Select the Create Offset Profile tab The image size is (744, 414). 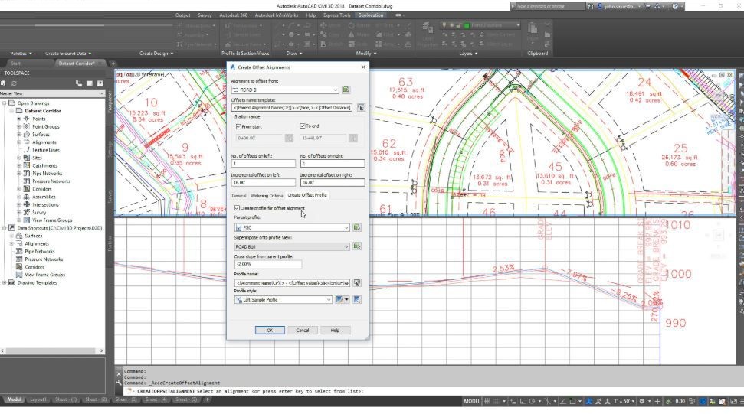click(x=307, y=194)
